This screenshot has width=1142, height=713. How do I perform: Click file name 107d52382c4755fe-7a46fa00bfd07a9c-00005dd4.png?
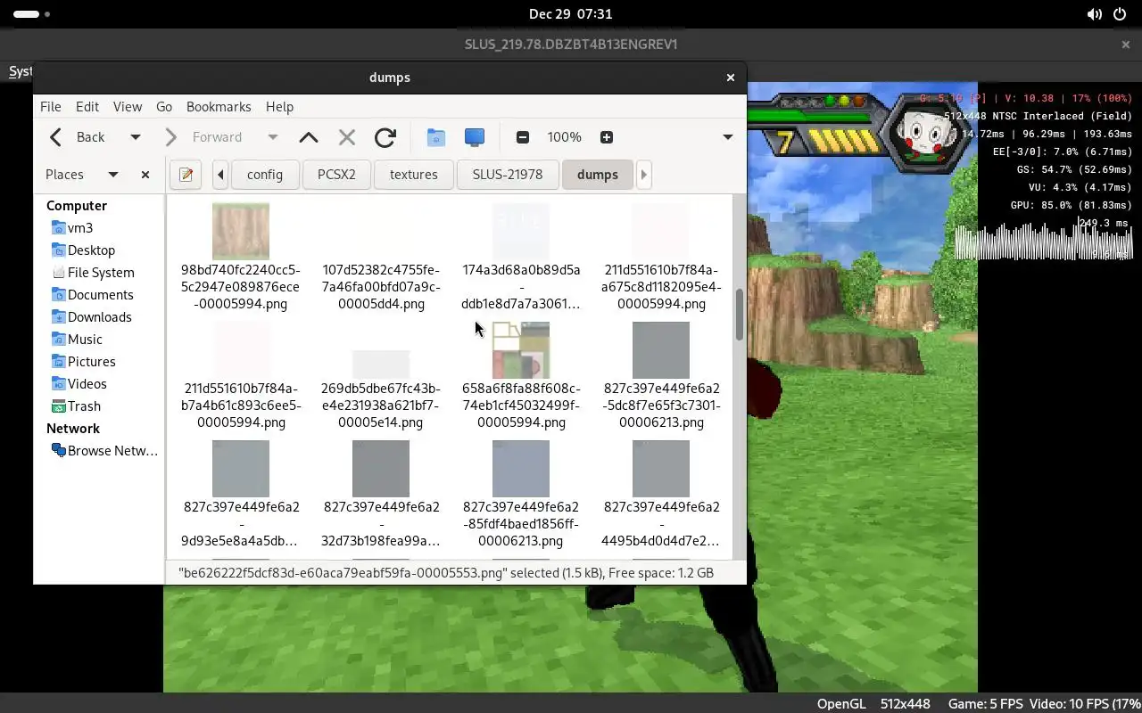(x=381, y=287)
